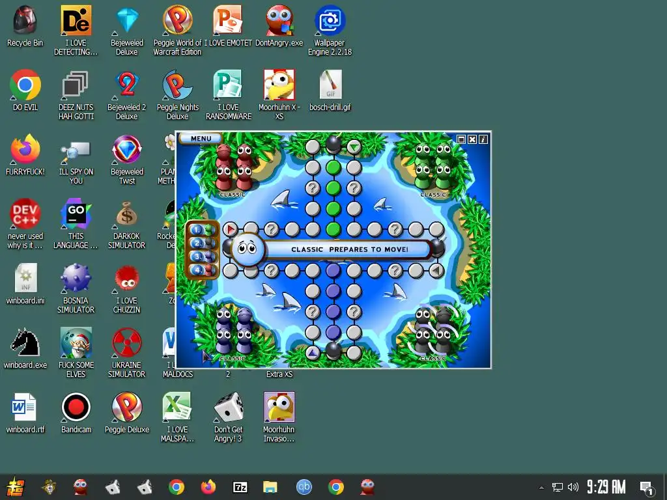Launch Don't Get Angry! 3 dice icon
The image size is (667, 500).
tap(228, 417)
